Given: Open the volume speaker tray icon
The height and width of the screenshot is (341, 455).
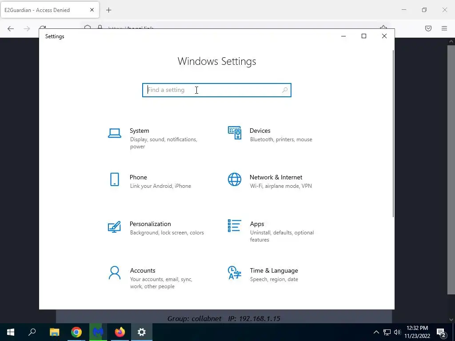Looking at the screenshot, I should point(397,332).
